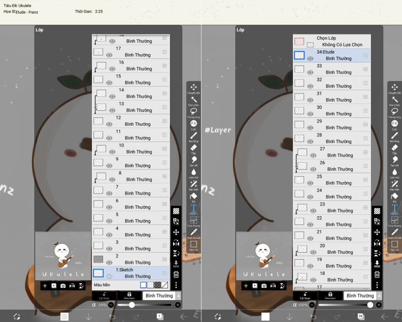
Task: Toggle visibility of layer 12
Action: [x=109, y=124]
